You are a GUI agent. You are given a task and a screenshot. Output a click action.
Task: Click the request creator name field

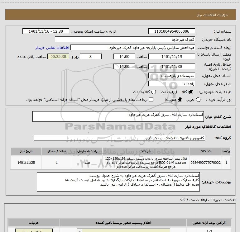click(132, 48)
